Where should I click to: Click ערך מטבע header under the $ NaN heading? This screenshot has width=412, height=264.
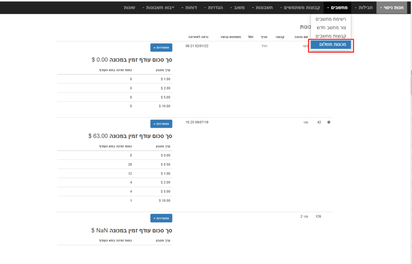pos(163,240)
